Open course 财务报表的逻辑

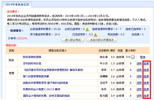pos(32,57)
